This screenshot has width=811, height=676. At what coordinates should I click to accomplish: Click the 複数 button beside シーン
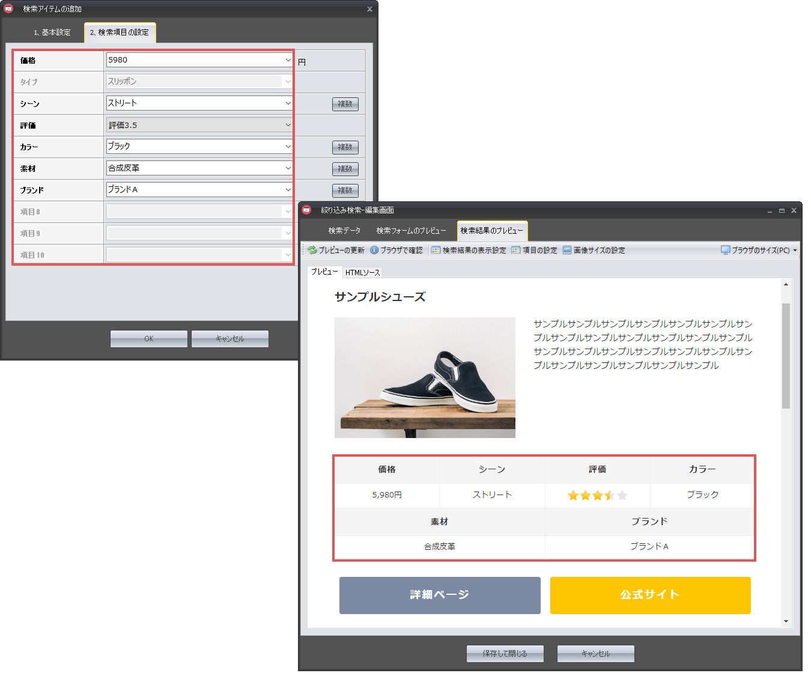click(345, 104)
